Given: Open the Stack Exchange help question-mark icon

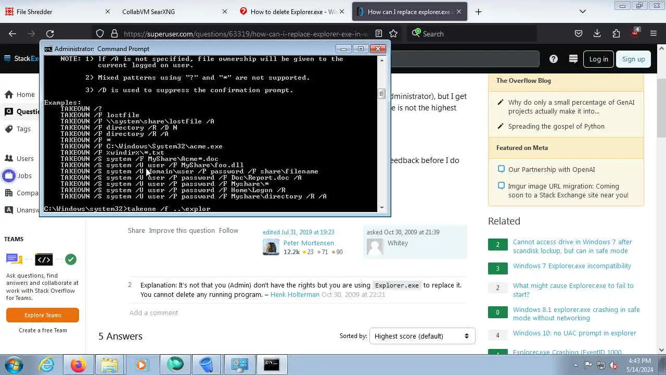Looking at the screenshot, I should pyautogui.click(x=554, y=59).
